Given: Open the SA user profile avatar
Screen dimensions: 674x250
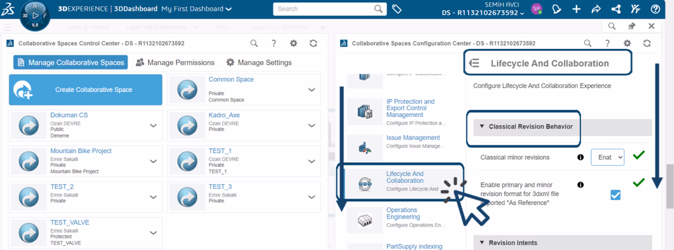Looking at the screenshot, I should [537, 9].
